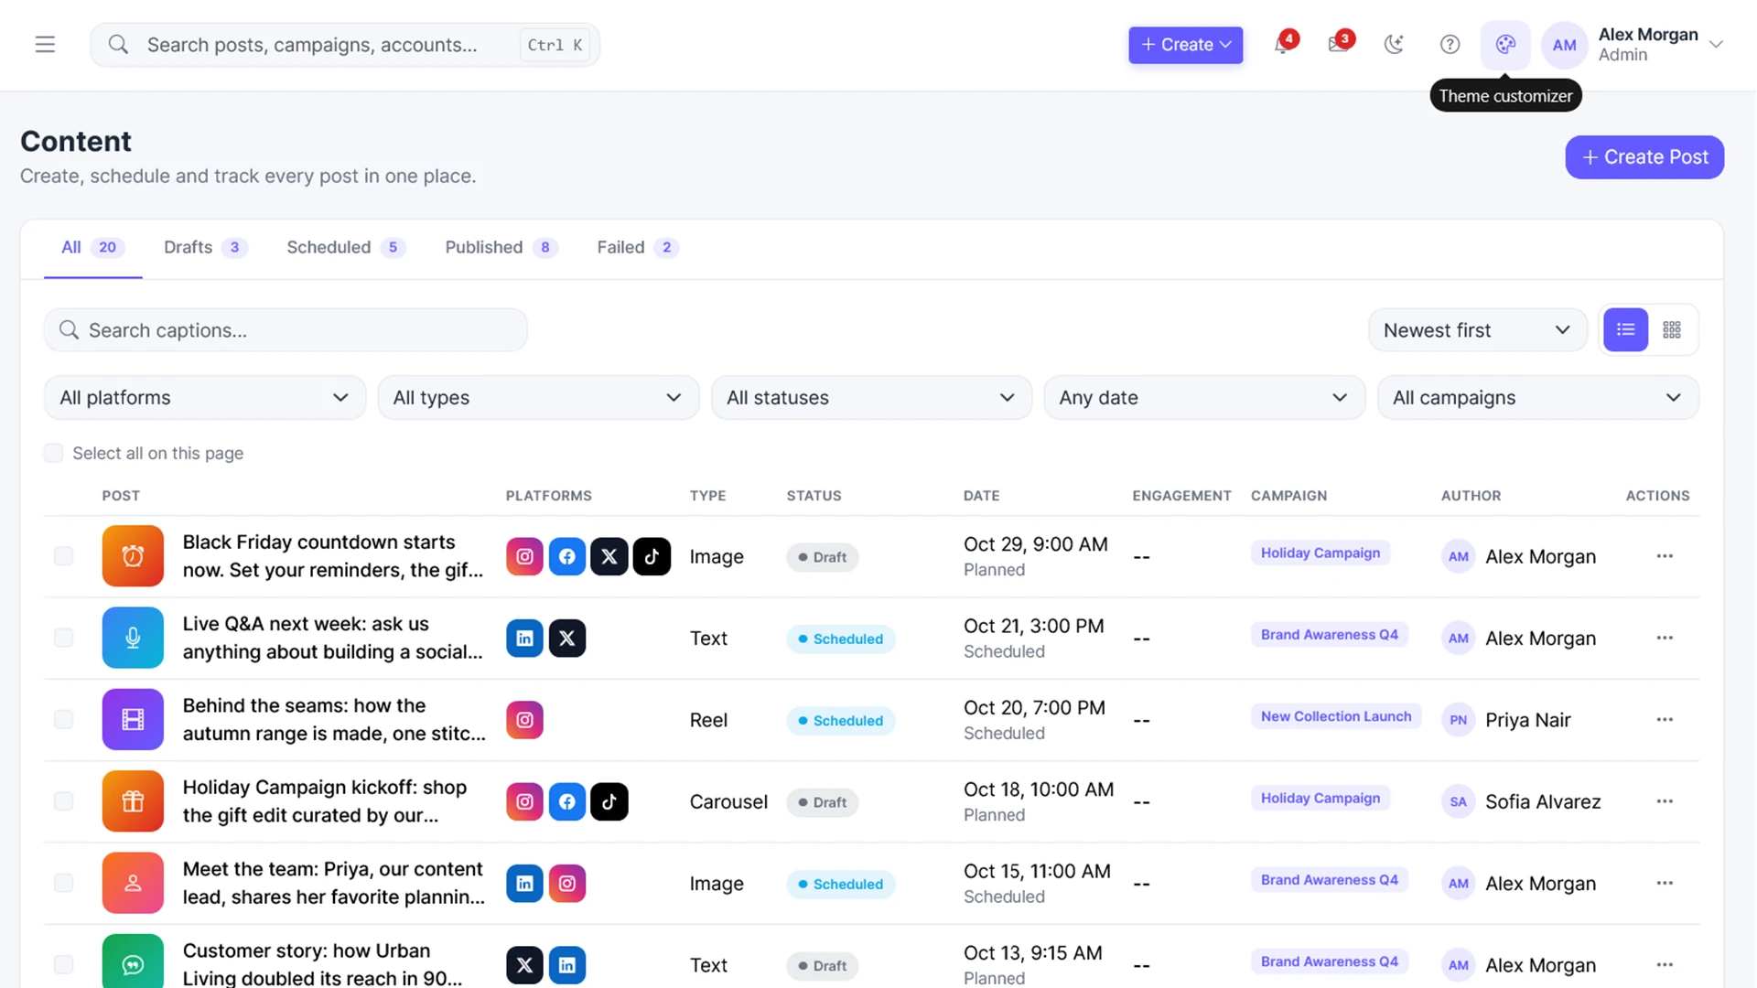Image resolution: width=1757 pixels, height=988 pixels.
Task: Open actions menu for Live Q&A post
Action: coord(1665,638)
